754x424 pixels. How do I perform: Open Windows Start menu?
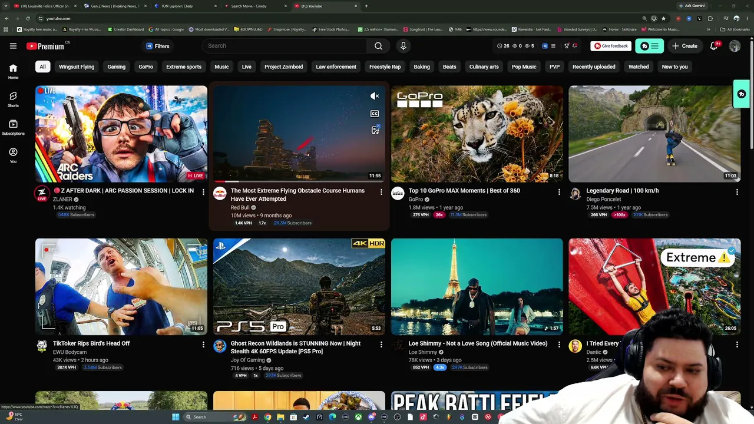[175, 417]
